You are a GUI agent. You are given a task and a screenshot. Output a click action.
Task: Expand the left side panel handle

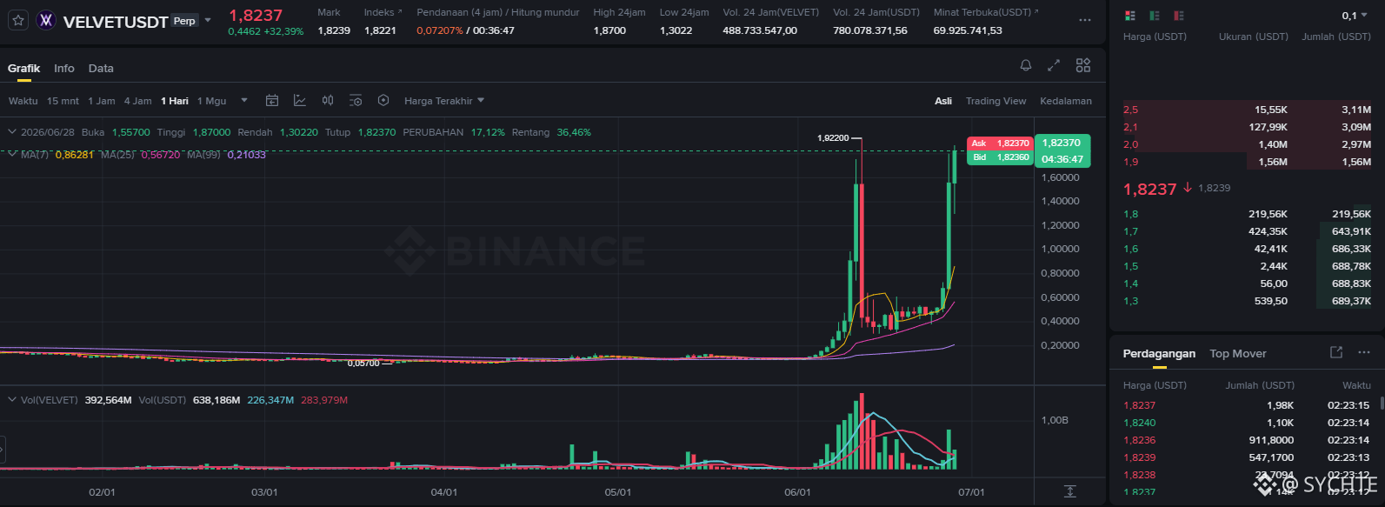point(3,450)
